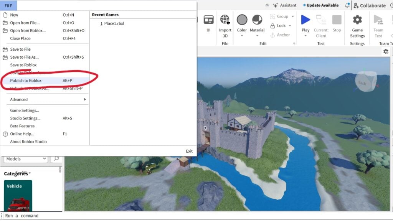
Task: Expand the Group tool dropdown arrow
Action: point(292,16)
